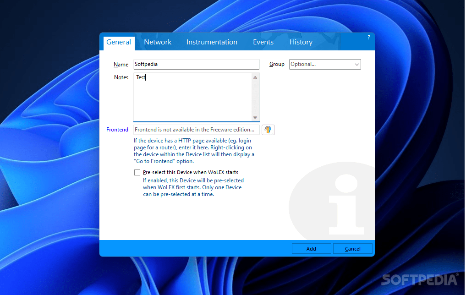Open the History tab
The image size is (466, 295).
pos(301,42)
